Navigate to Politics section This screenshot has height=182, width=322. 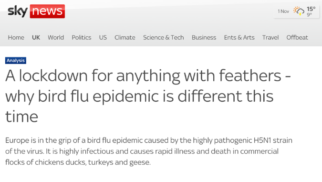pyautogui.click(x=82, y=37)
